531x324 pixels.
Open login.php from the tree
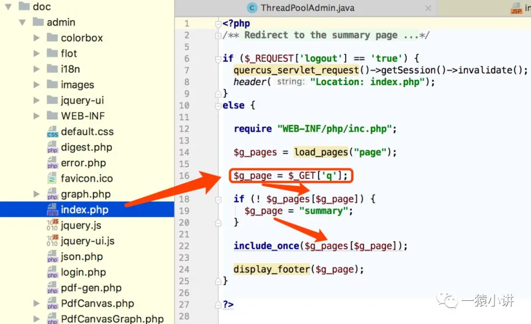point(83,272)
